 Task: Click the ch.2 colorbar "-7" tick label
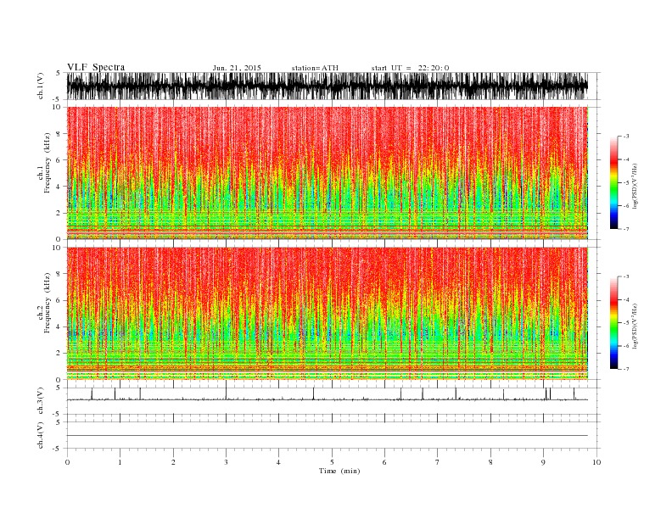(625, 369)
